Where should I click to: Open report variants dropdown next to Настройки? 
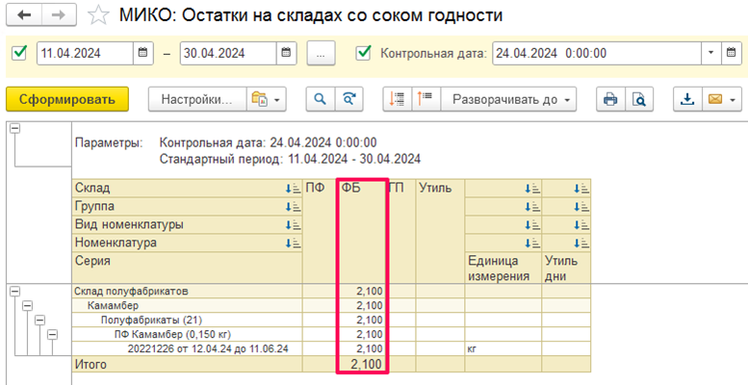click(x=267, y=99)
